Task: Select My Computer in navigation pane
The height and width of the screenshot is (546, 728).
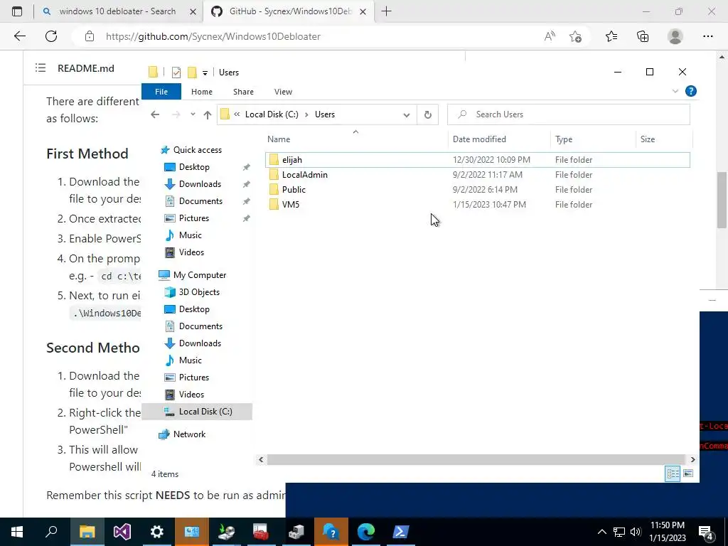Action: tap(200, 275)
